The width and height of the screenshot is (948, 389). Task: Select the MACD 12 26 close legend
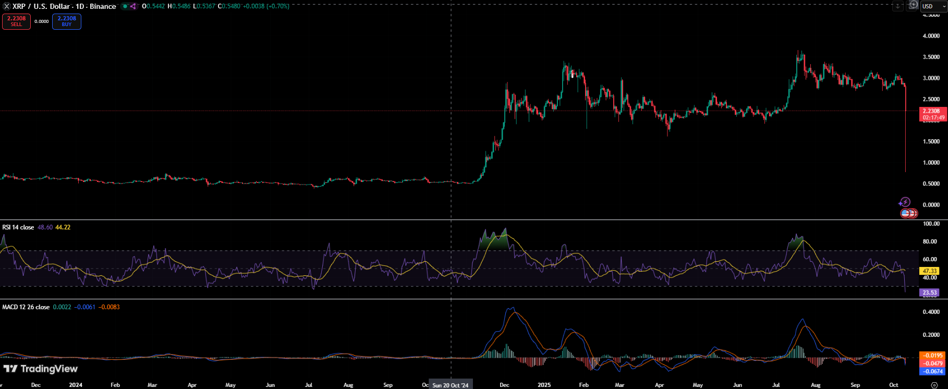pos(26,307)
